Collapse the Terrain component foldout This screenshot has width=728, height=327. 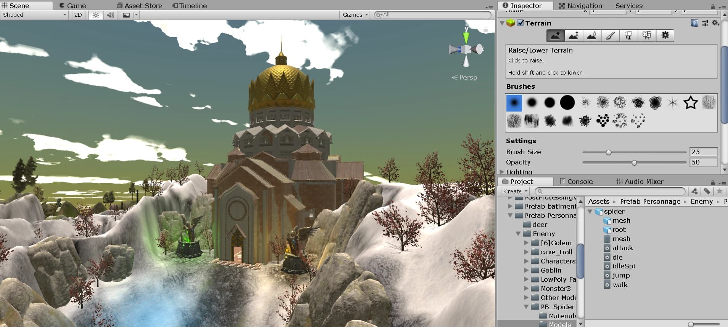(502, 23)
